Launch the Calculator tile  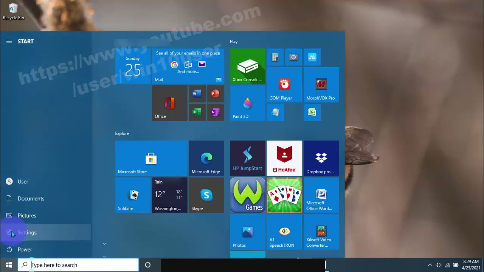(275, 57)
